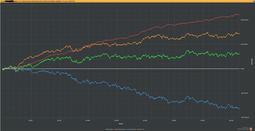
Task: Click the end of the red Non Showdown line
Action: [x=239, y=14]
